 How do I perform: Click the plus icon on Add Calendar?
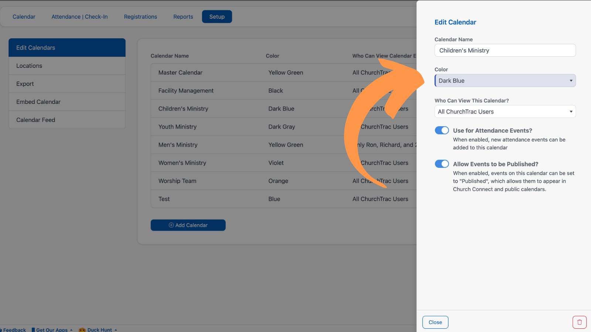171,225
